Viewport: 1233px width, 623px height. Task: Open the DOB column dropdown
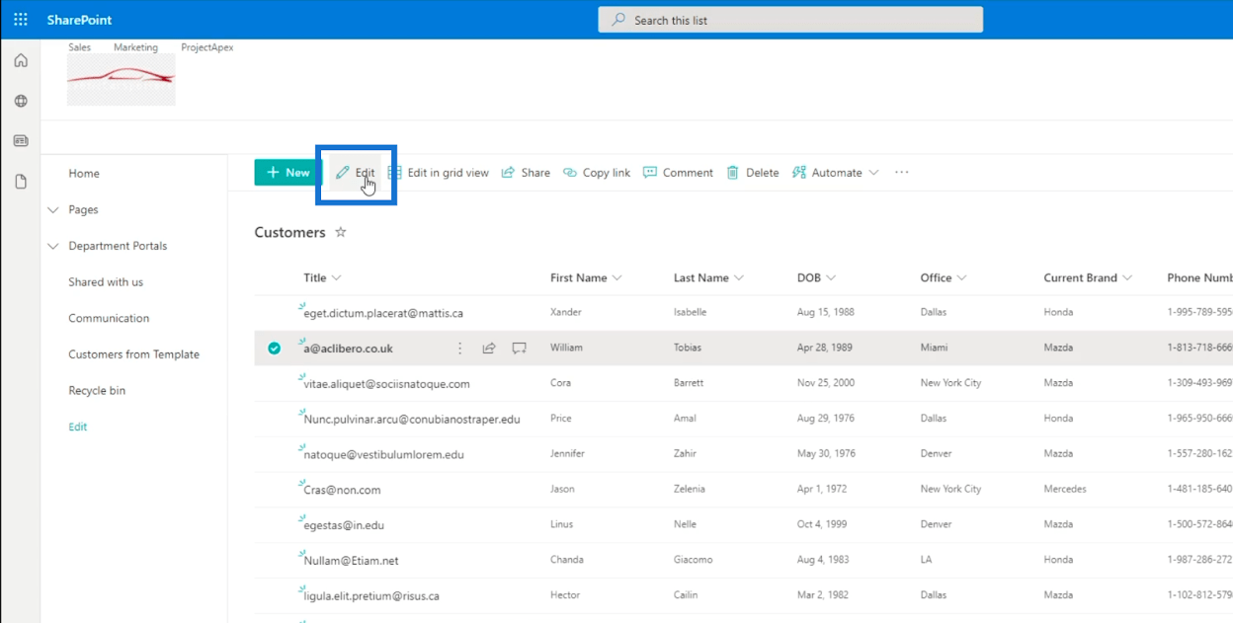[x=816, y=277]
